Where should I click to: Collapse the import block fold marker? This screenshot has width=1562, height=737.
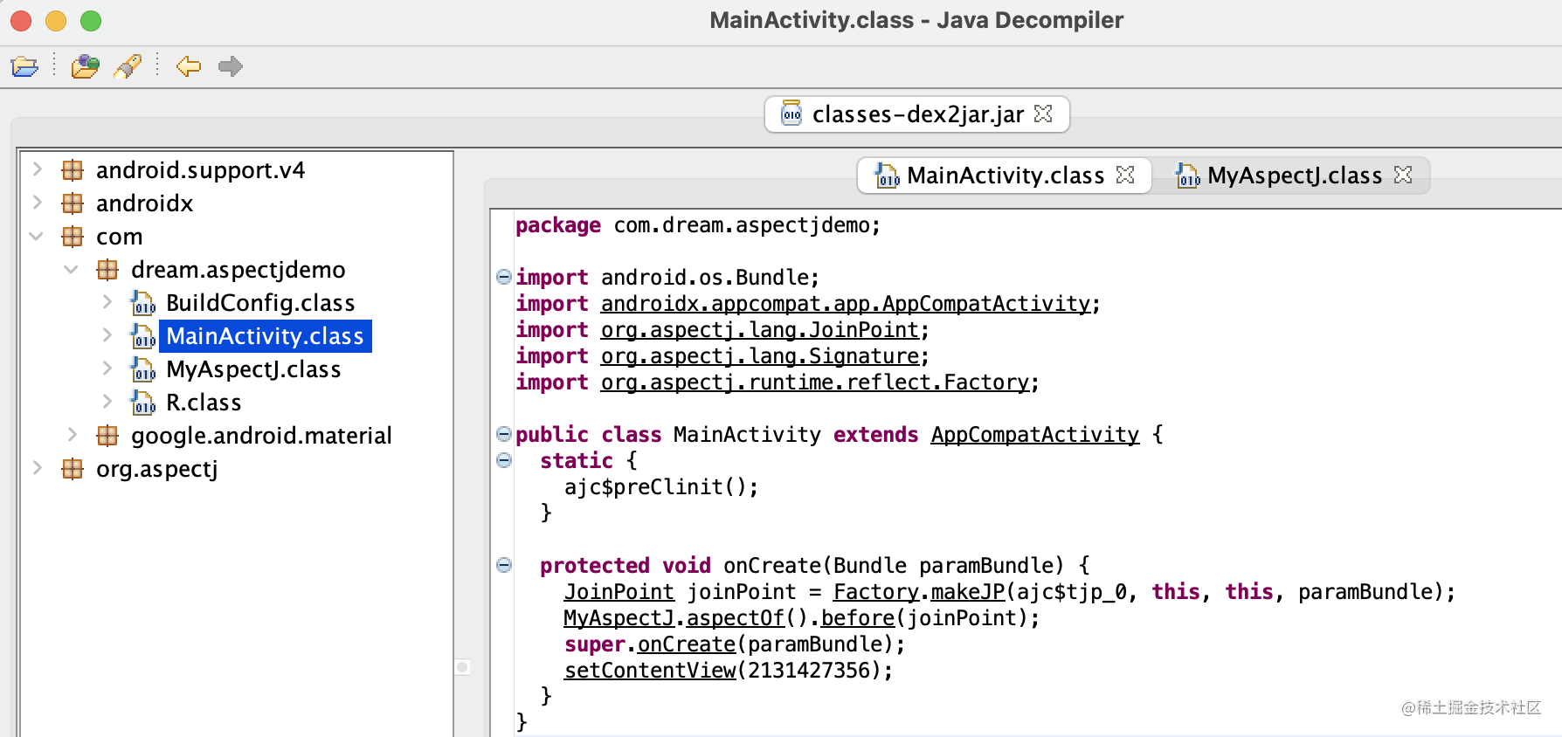[504, 277]
